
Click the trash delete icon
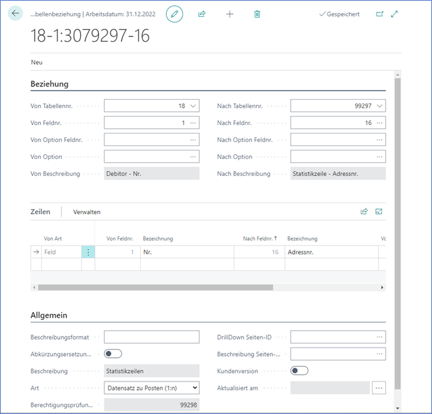[257, 14]
